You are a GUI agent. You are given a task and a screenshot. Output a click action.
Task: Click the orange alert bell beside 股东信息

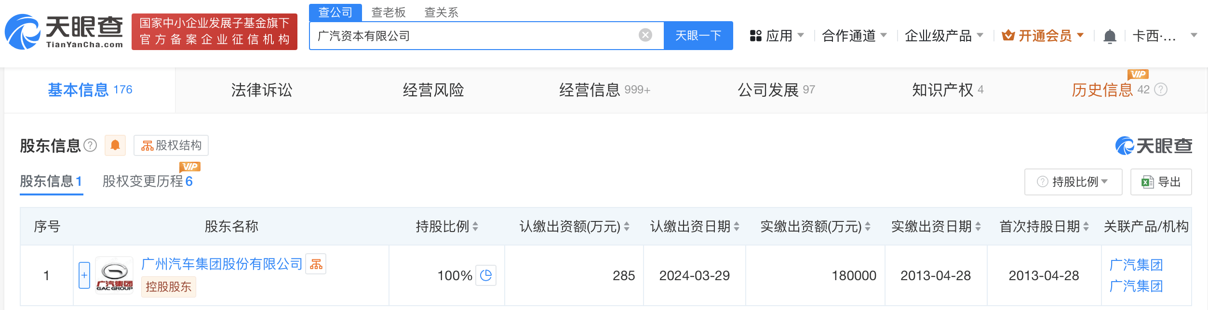coord(115,145)
